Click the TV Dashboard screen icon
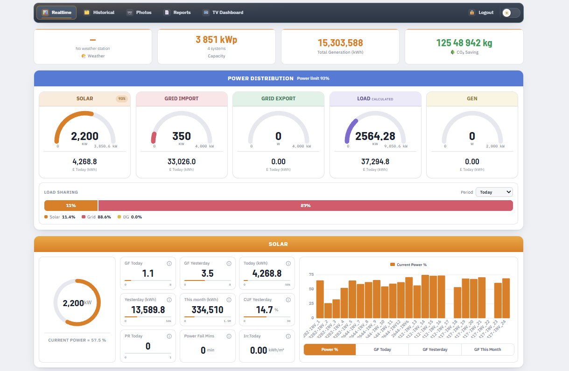This screenshot has height=371, width=569. tap(206, 13)
